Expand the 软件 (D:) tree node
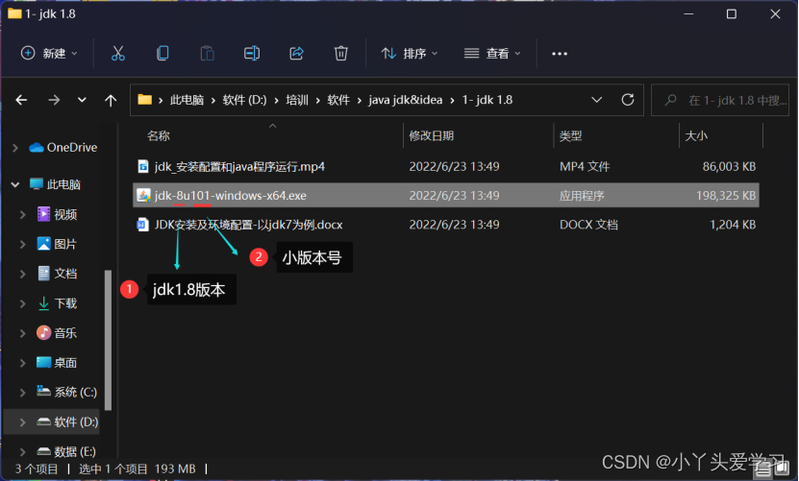Viewport: 799px width, 481px height. pyautogui.click(x=22, y=422)
